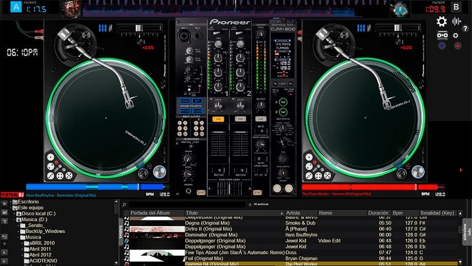Toggle the ECHO sound color FX
Image resolution: width=472 pixels, height=266 pixels.
point(185,101)
